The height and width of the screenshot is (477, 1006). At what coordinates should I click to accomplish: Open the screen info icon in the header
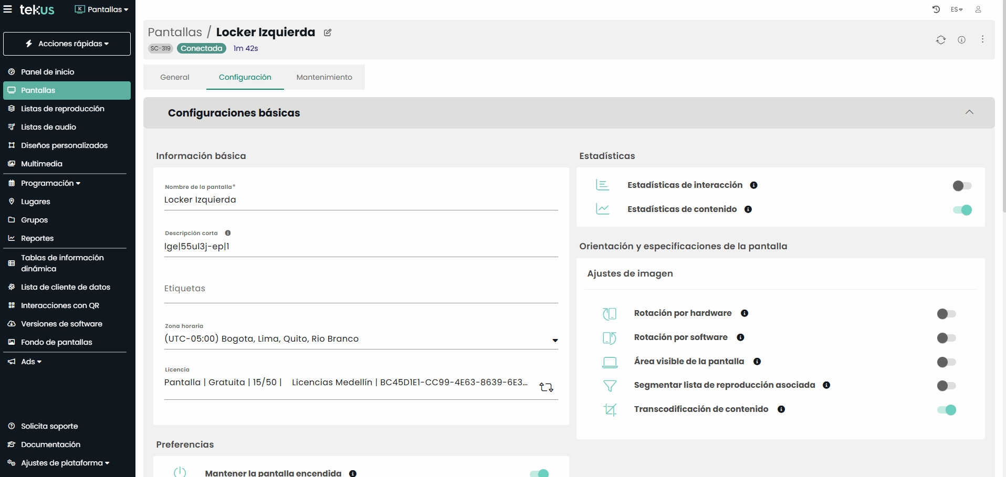click(x=962, y=40)
